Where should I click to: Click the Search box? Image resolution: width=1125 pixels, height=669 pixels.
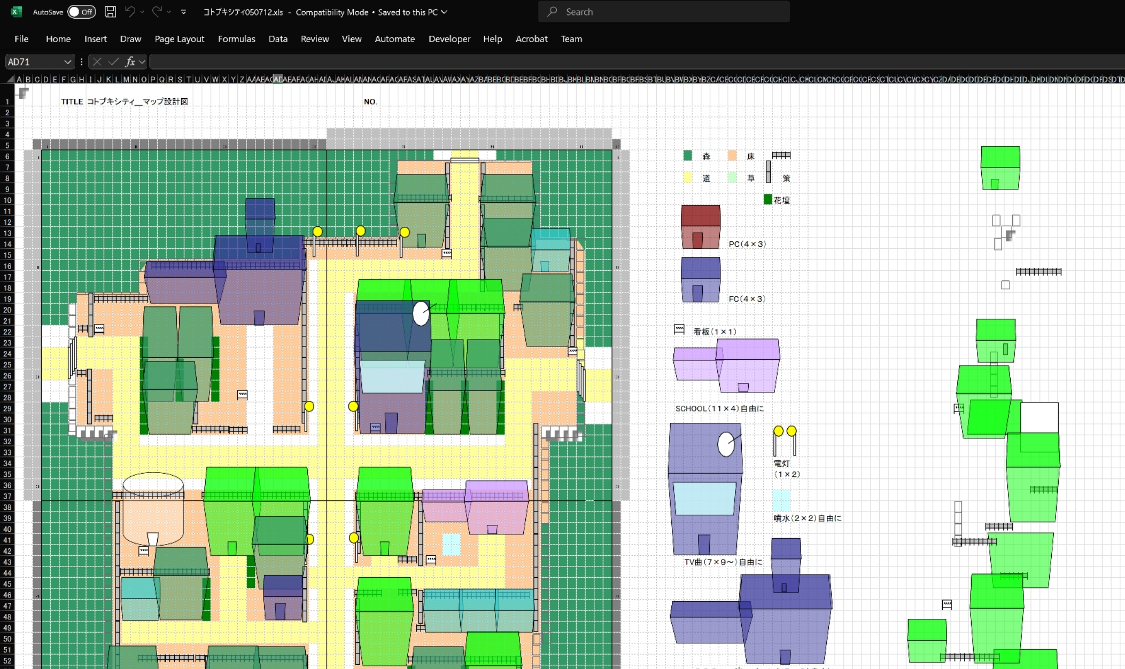pyautogui.click(x=664, y=12)
